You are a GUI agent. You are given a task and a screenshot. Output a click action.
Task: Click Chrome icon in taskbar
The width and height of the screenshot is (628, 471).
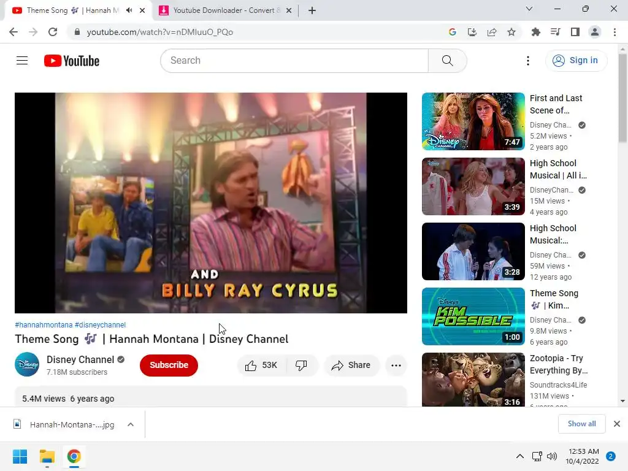74,456
